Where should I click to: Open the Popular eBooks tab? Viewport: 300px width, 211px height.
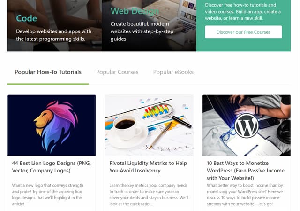click(173, 72)
